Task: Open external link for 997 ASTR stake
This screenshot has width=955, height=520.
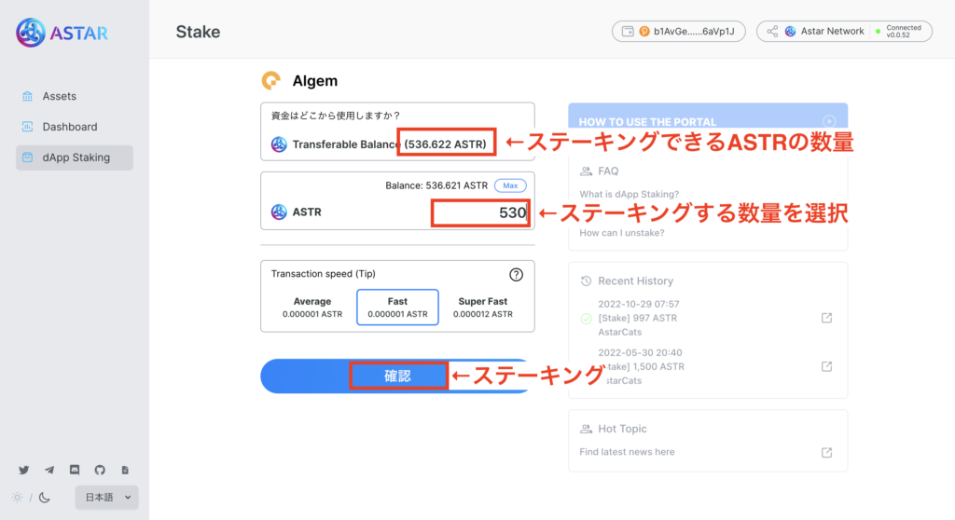Action: tap(826, 318)
